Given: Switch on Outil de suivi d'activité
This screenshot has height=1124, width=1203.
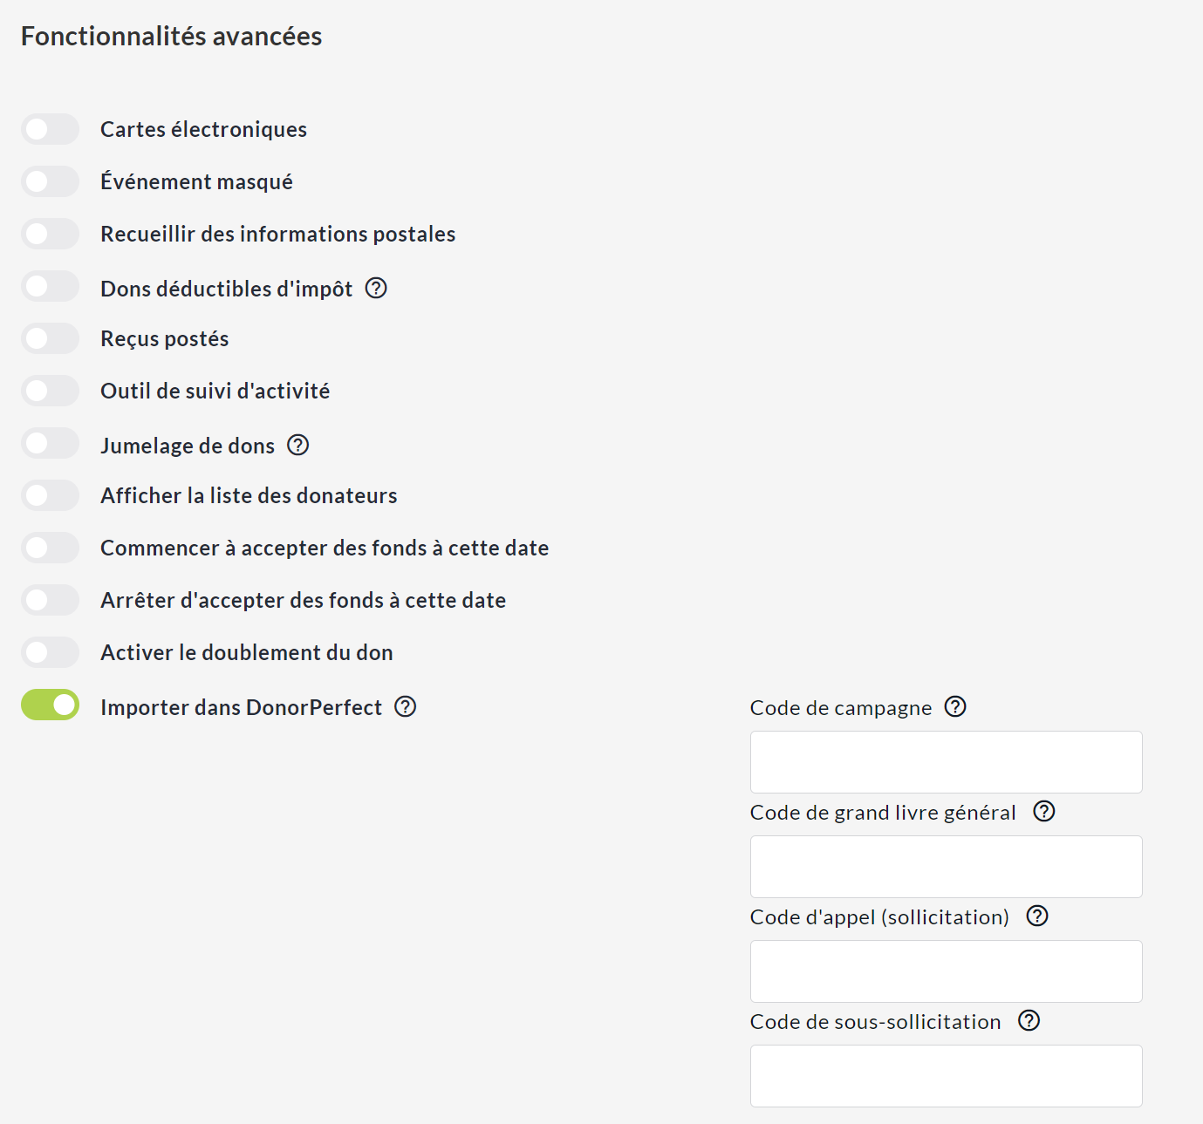Looking at the screenshot, I should click(x=51, y=391).
